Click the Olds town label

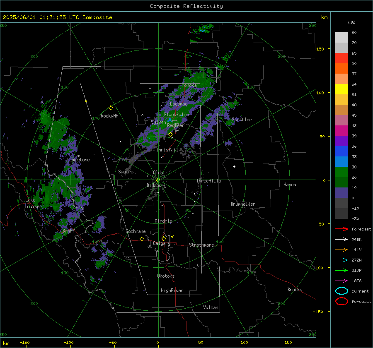158,173
